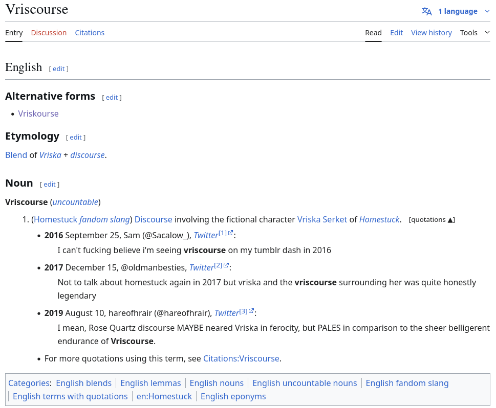Screen dimensions: 496x408
Task: Open the English nouns category
Action: [217, 383]
